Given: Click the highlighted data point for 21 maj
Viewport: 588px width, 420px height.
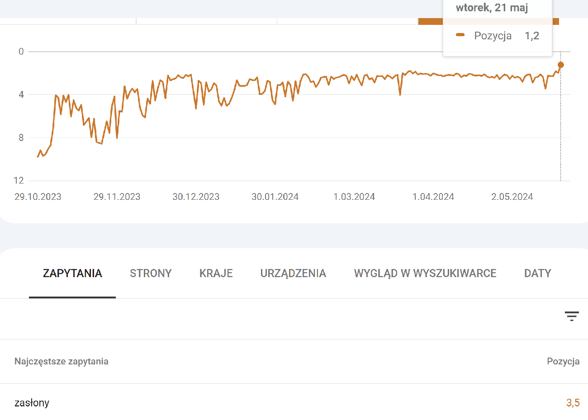Looking at the screenshot, I should tap(561, 65).
